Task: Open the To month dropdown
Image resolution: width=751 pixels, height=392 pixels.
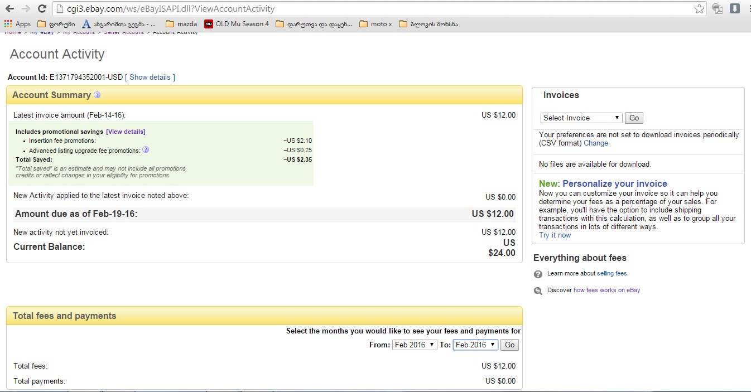Action: click(x=475, y=345)
